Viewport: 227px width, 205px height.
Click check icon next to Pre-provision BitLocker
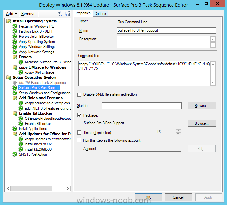click(15, 37)
